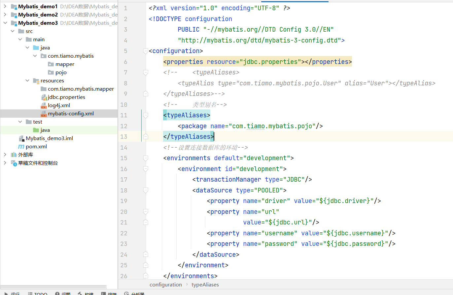
Task: Click the ${jdbc.username} value text
Action: coord(356,233)
